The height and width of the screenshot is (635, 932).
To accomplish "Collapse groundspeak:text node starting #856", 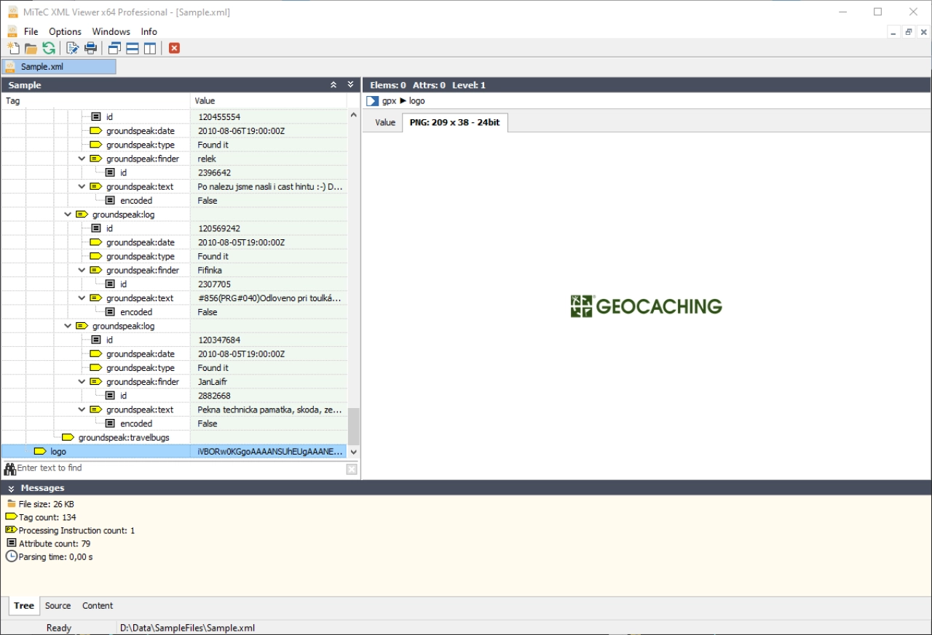I will (x=82, y=298).
